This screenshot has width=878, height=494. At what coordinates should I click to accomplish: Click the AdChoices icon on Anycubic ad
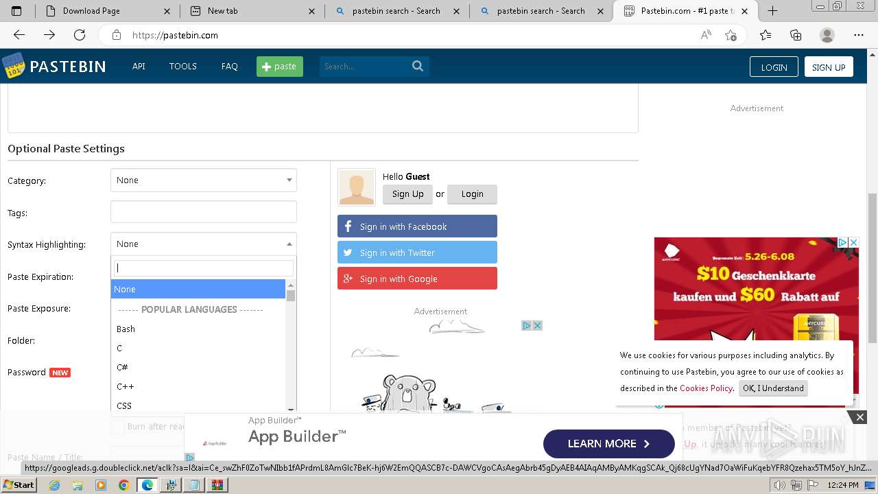click(x=843, y=243)
